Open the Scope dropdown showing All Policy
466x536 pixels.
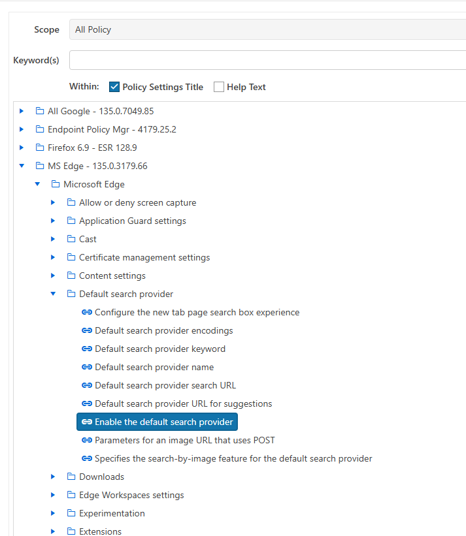[267, 29]
